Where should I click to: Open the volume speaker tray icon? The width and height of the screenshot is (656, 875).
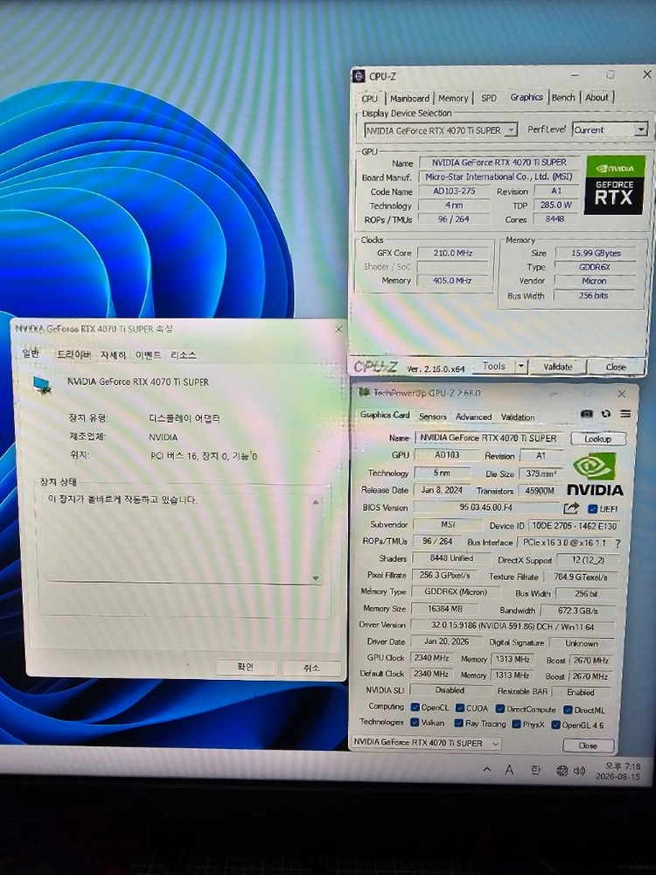(579, 771)
